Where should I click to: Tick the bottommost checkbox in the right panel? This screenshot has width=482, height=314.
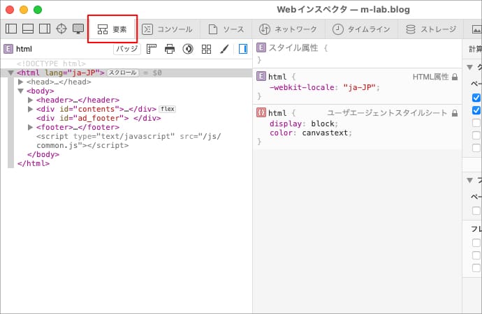coord(476,268)
